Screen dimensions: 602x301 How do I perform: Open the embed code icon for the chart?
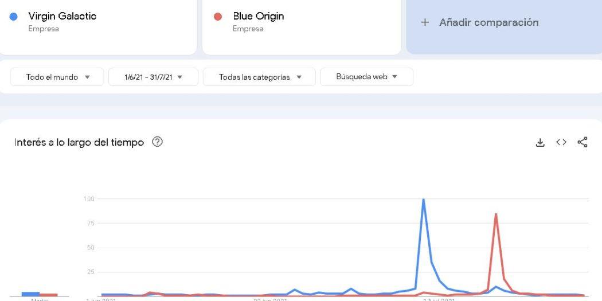pyautogui.click(x=561, y=142)
